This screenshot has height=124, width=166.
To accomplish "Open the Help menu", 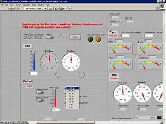I will pyautogui.click(x=47, y=5).
